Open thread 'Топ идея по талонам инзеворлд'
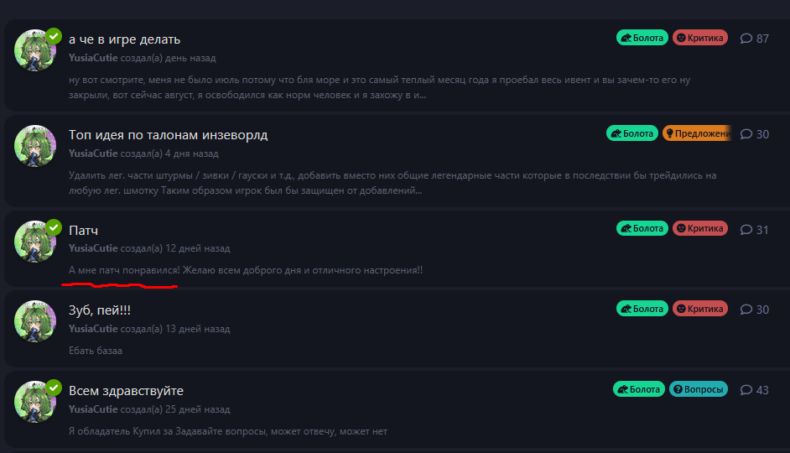The width and height of the screenshot is (790, 453). click(169, 135)
